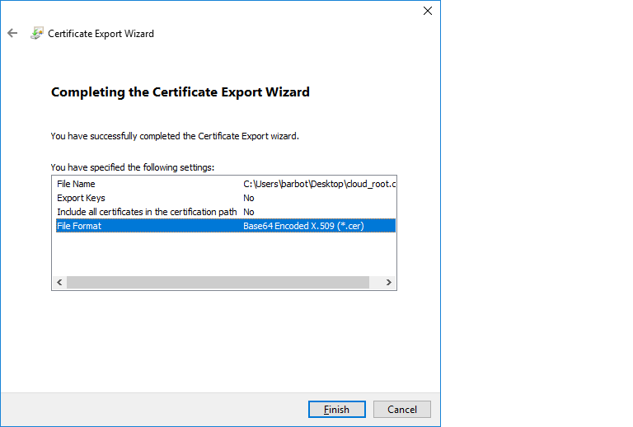This screenshot has width=633, height=427.
Task: Click the 'No' value for the certification path
Action: click(249, 212)
